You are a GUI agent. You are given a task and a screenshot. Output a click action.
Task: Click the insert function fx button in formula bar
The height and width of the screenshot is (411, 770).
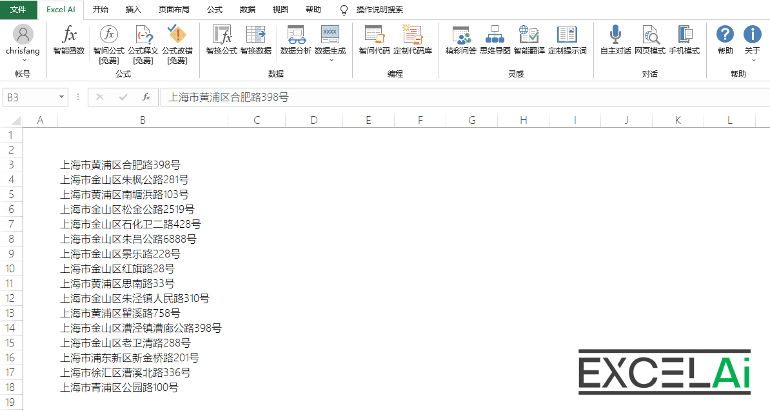pyautogui.click(x=146, y=97)
